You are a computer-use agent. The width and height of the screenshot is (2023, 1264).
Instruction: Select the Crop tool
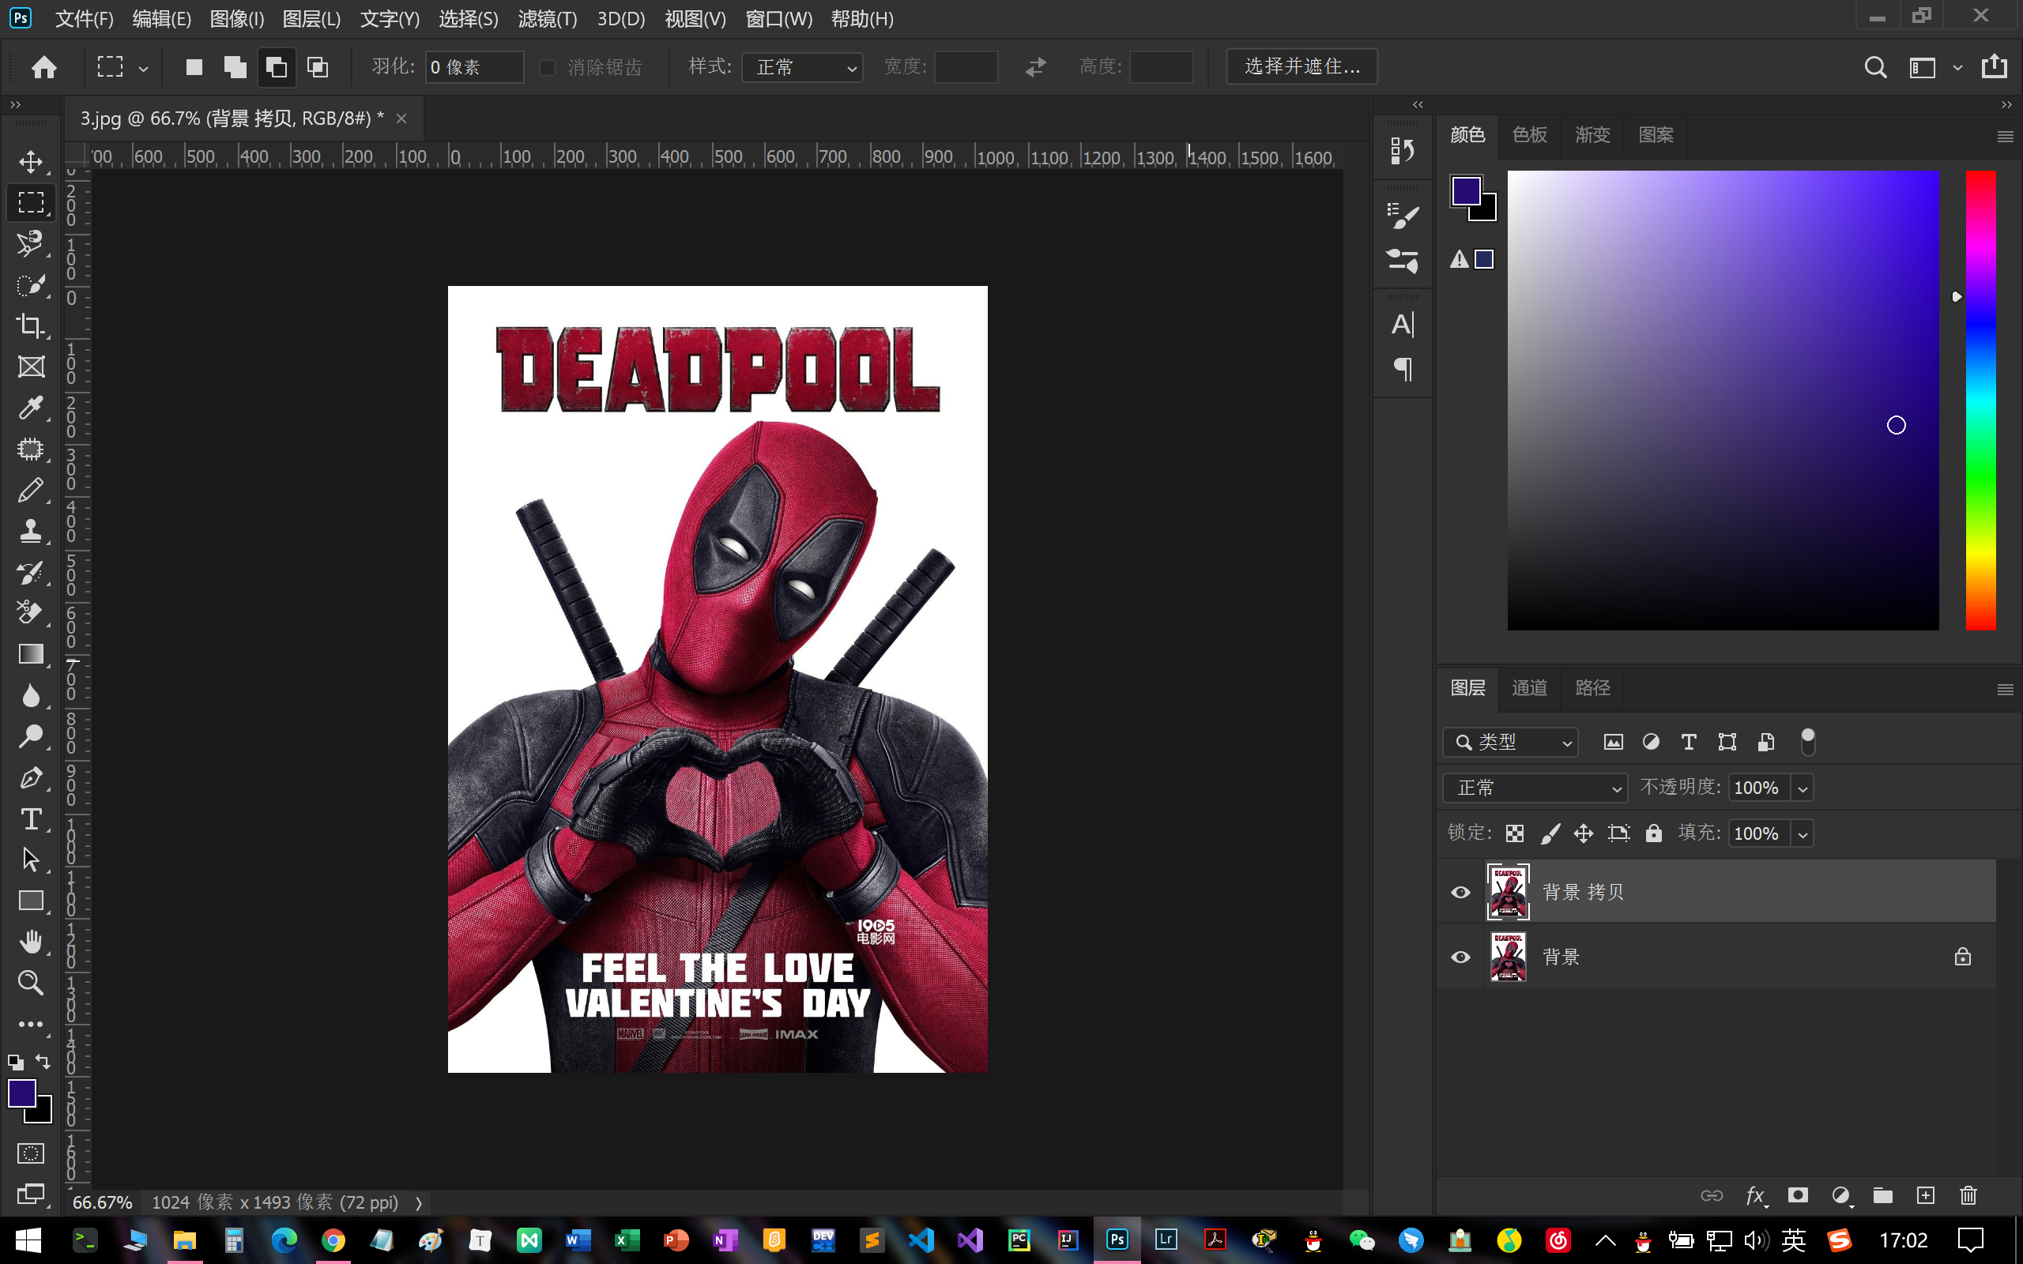[31, 325]
